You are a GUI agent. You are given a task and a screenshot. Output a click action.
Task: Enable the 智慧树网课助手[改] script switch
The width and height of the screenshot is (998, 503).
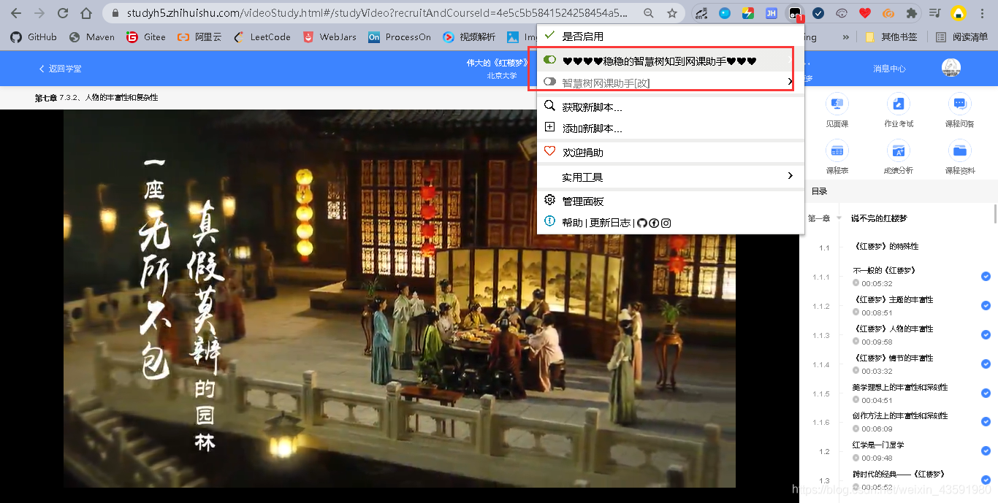[550, 82]
